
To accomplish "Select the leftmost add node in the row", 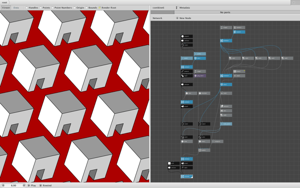I will tap(235, 58).
